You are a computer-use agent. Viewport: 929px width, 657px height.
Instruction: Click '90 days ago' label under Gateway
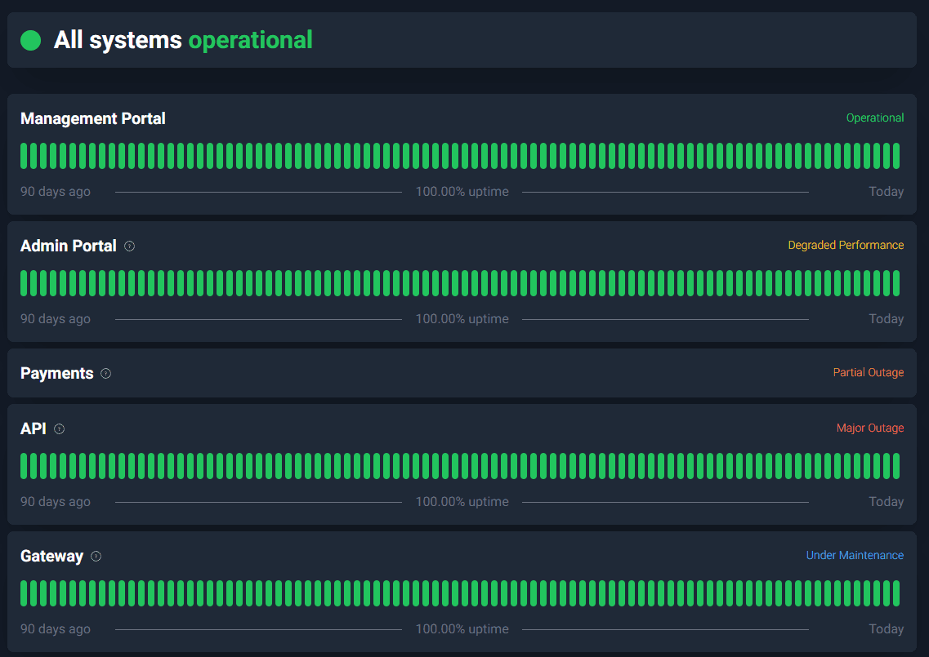[56, 629]
